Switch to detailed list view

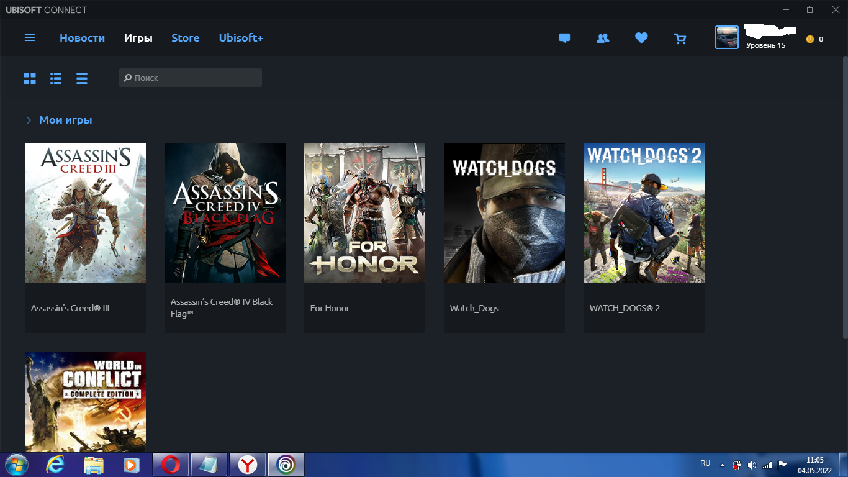[56, 78]
